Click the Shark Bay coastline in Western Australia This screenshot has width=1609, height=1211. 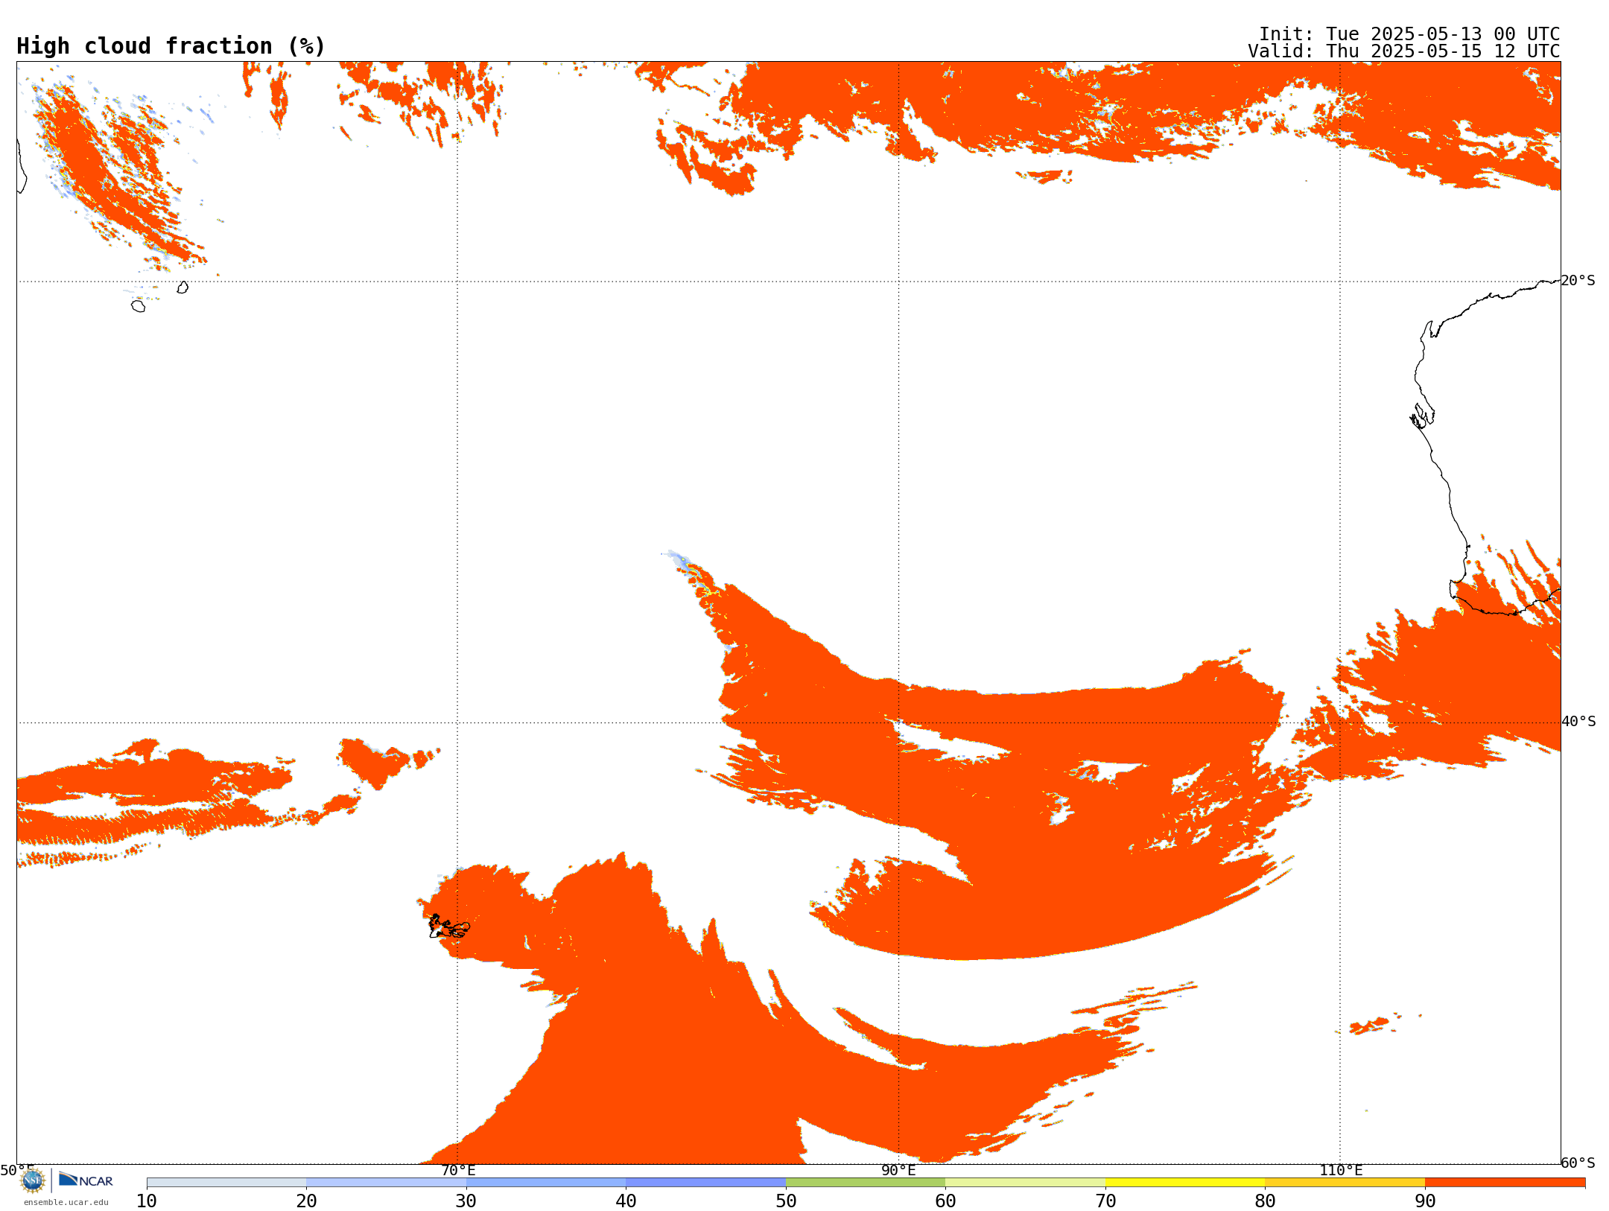[1422, 416]
